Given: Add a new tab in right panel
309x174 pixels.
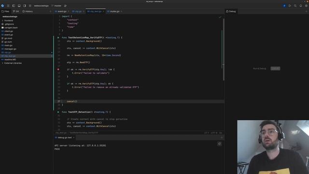Looking at the screenshot, I should point(306,12).
